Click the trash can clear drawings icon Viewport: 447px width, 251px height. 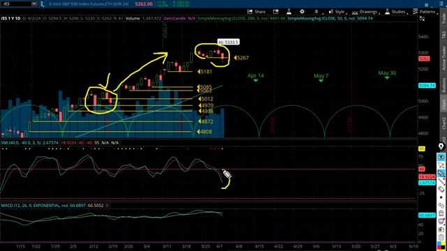[441, 213]
